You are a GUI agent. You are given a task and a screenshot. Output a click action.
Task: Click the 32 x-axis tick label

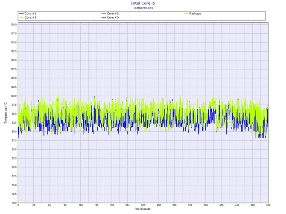click(x=34, y=205)
